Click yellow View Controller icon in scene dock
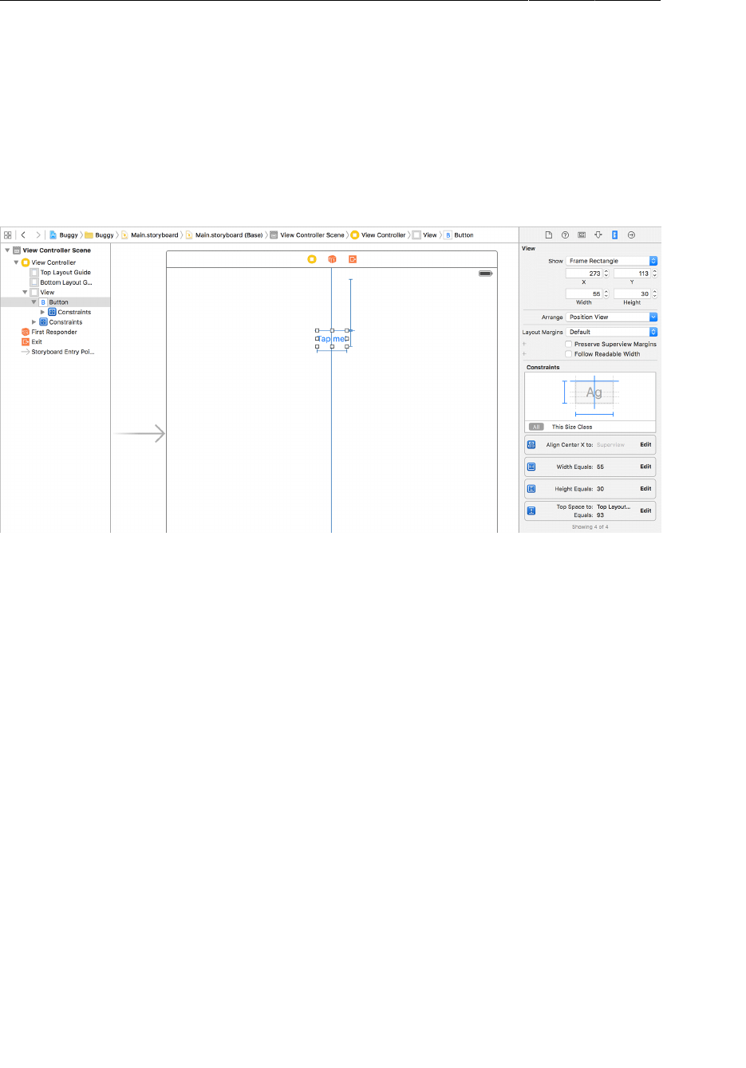Viewport: 746px width, 1068px height. [312, 259]
